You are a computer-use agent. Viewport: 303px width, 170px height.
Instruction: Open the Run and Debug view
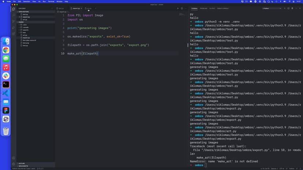[x=14, y=27]
